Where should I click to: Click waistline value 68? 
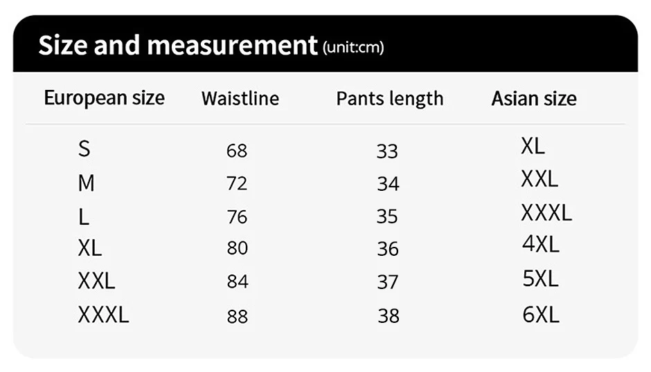click(x=237, y=150)
